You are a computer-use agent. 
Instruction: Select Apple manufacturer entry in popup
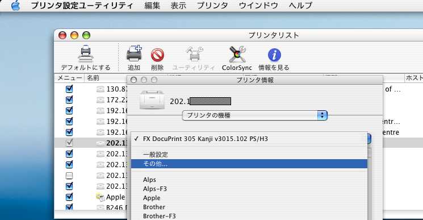[249, 198]
